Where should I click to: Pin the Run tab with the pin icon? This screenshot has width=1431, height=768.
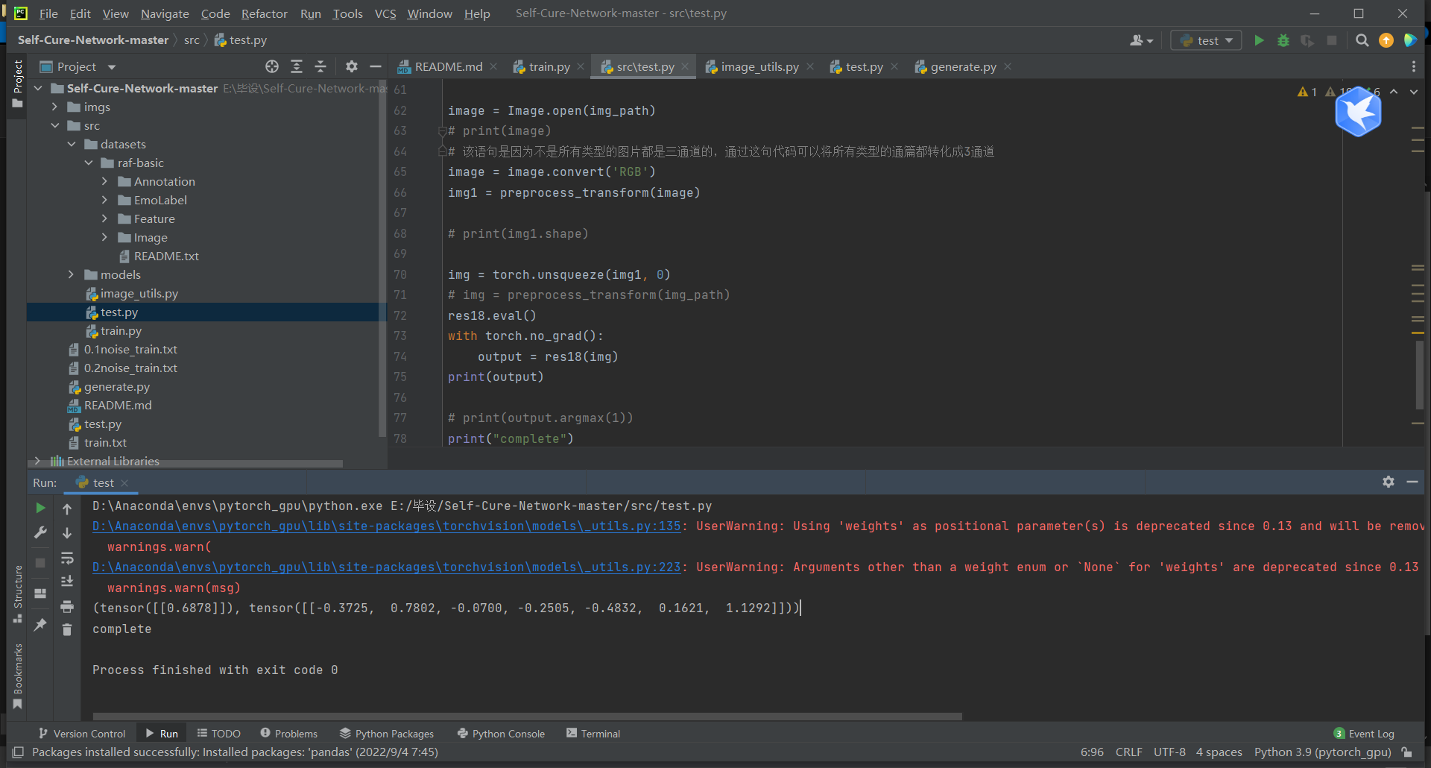(x=40, y=625)
